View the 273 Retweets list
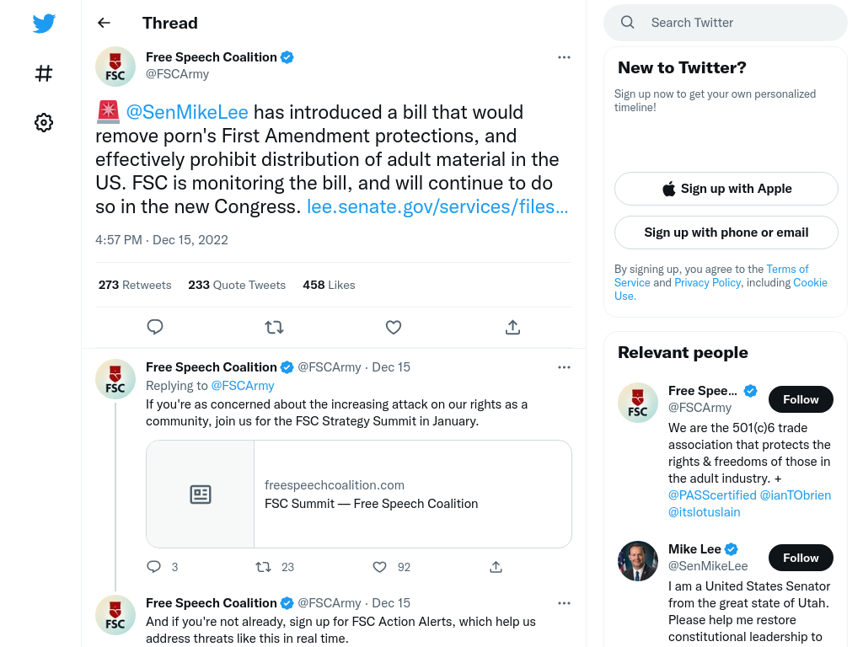The image size is (863, 647). click(x=135, y=285)
